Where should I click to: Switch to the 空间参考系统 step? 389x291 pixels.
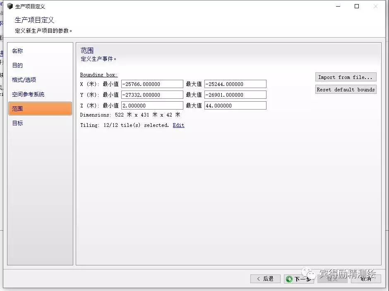pos(28,94)
